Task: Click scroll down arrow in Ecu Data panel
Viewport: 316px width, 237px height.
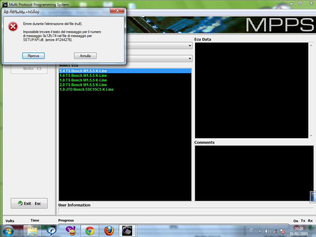Action: [x=311, y=136]
